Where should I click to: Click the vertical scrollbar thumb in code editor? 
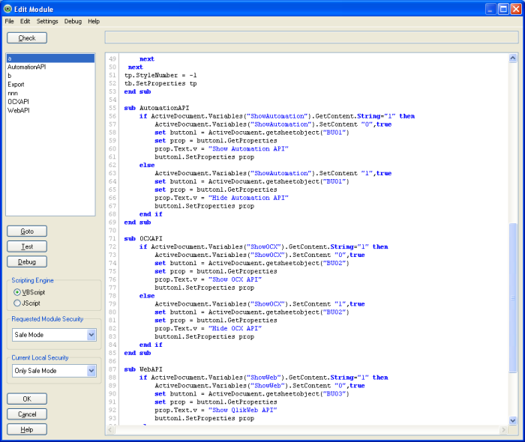(x=513, y=296)
